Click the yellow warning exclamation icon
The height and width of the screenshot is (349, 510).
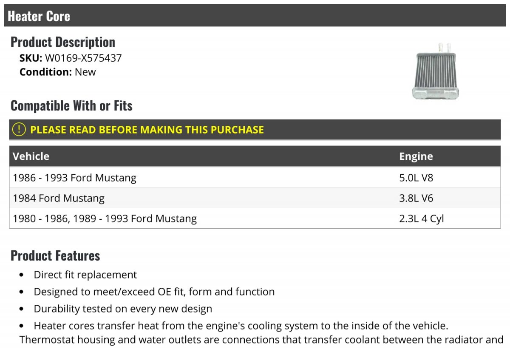click(x=19, y=130)
